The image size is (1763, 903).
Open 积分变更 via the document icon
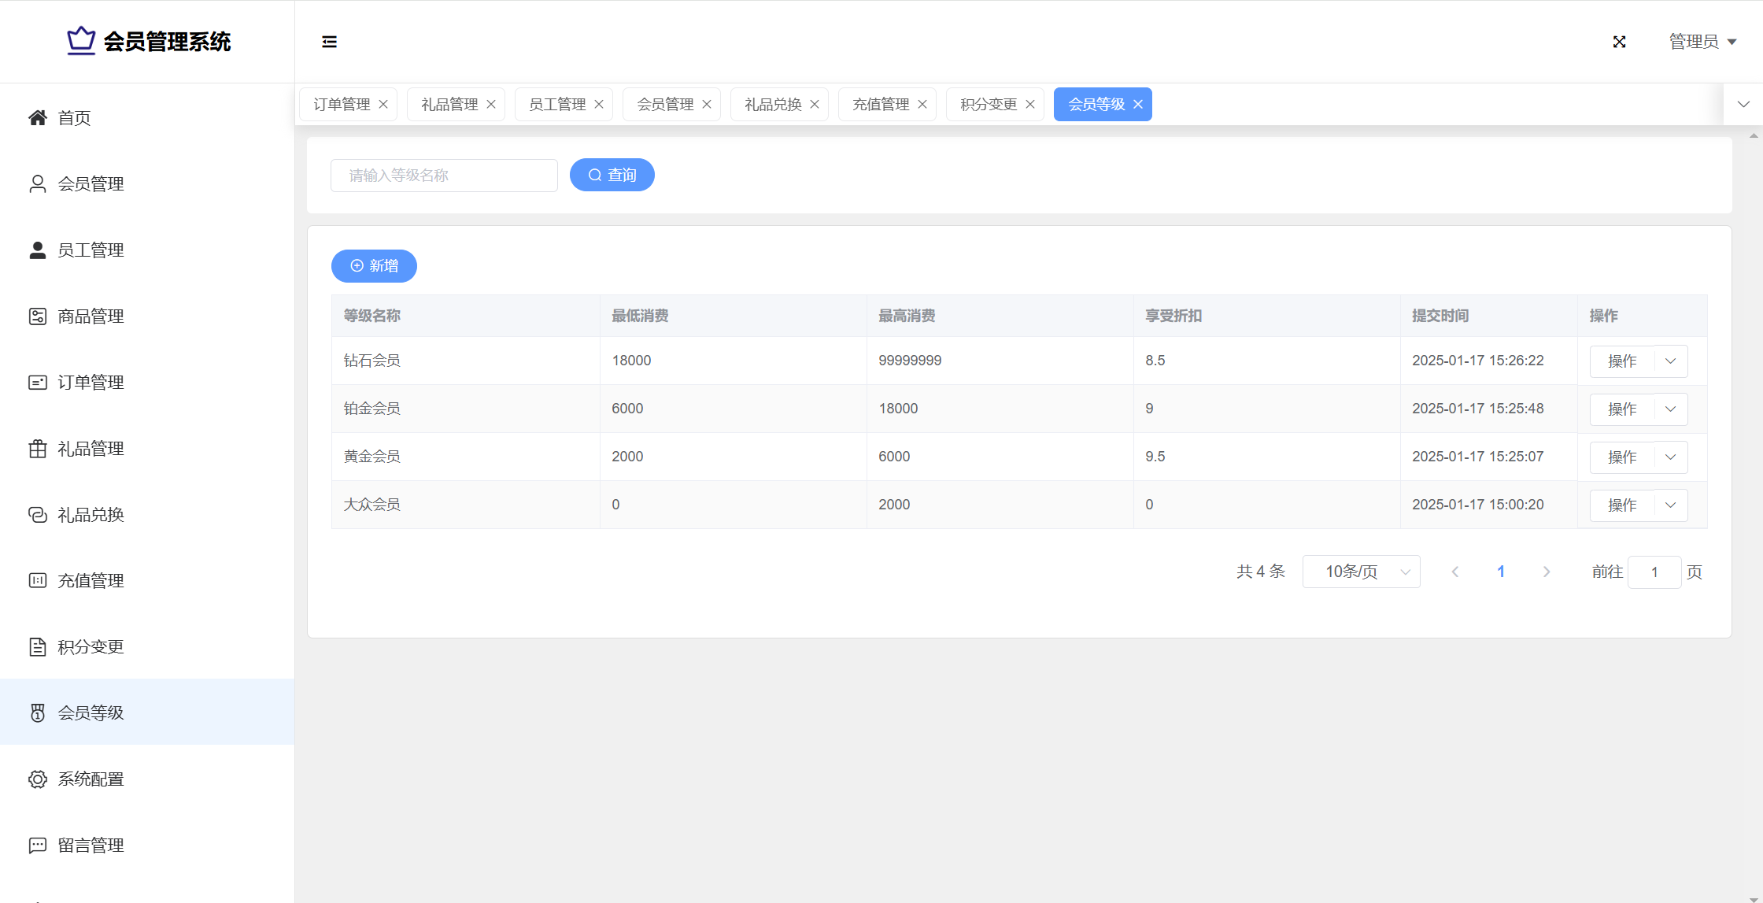click(x=37, y=647)
